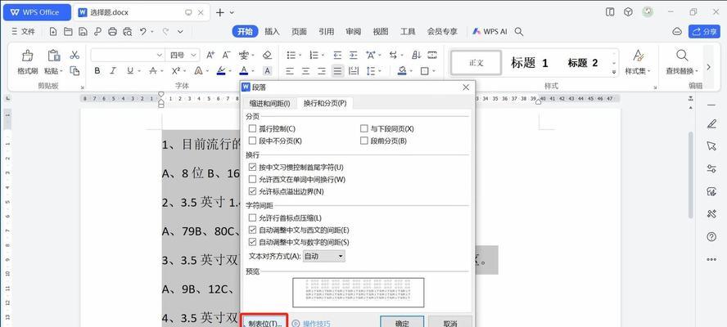
Task: Check 允许西文在单词中间换行(W)
Action: coord(253,179)
